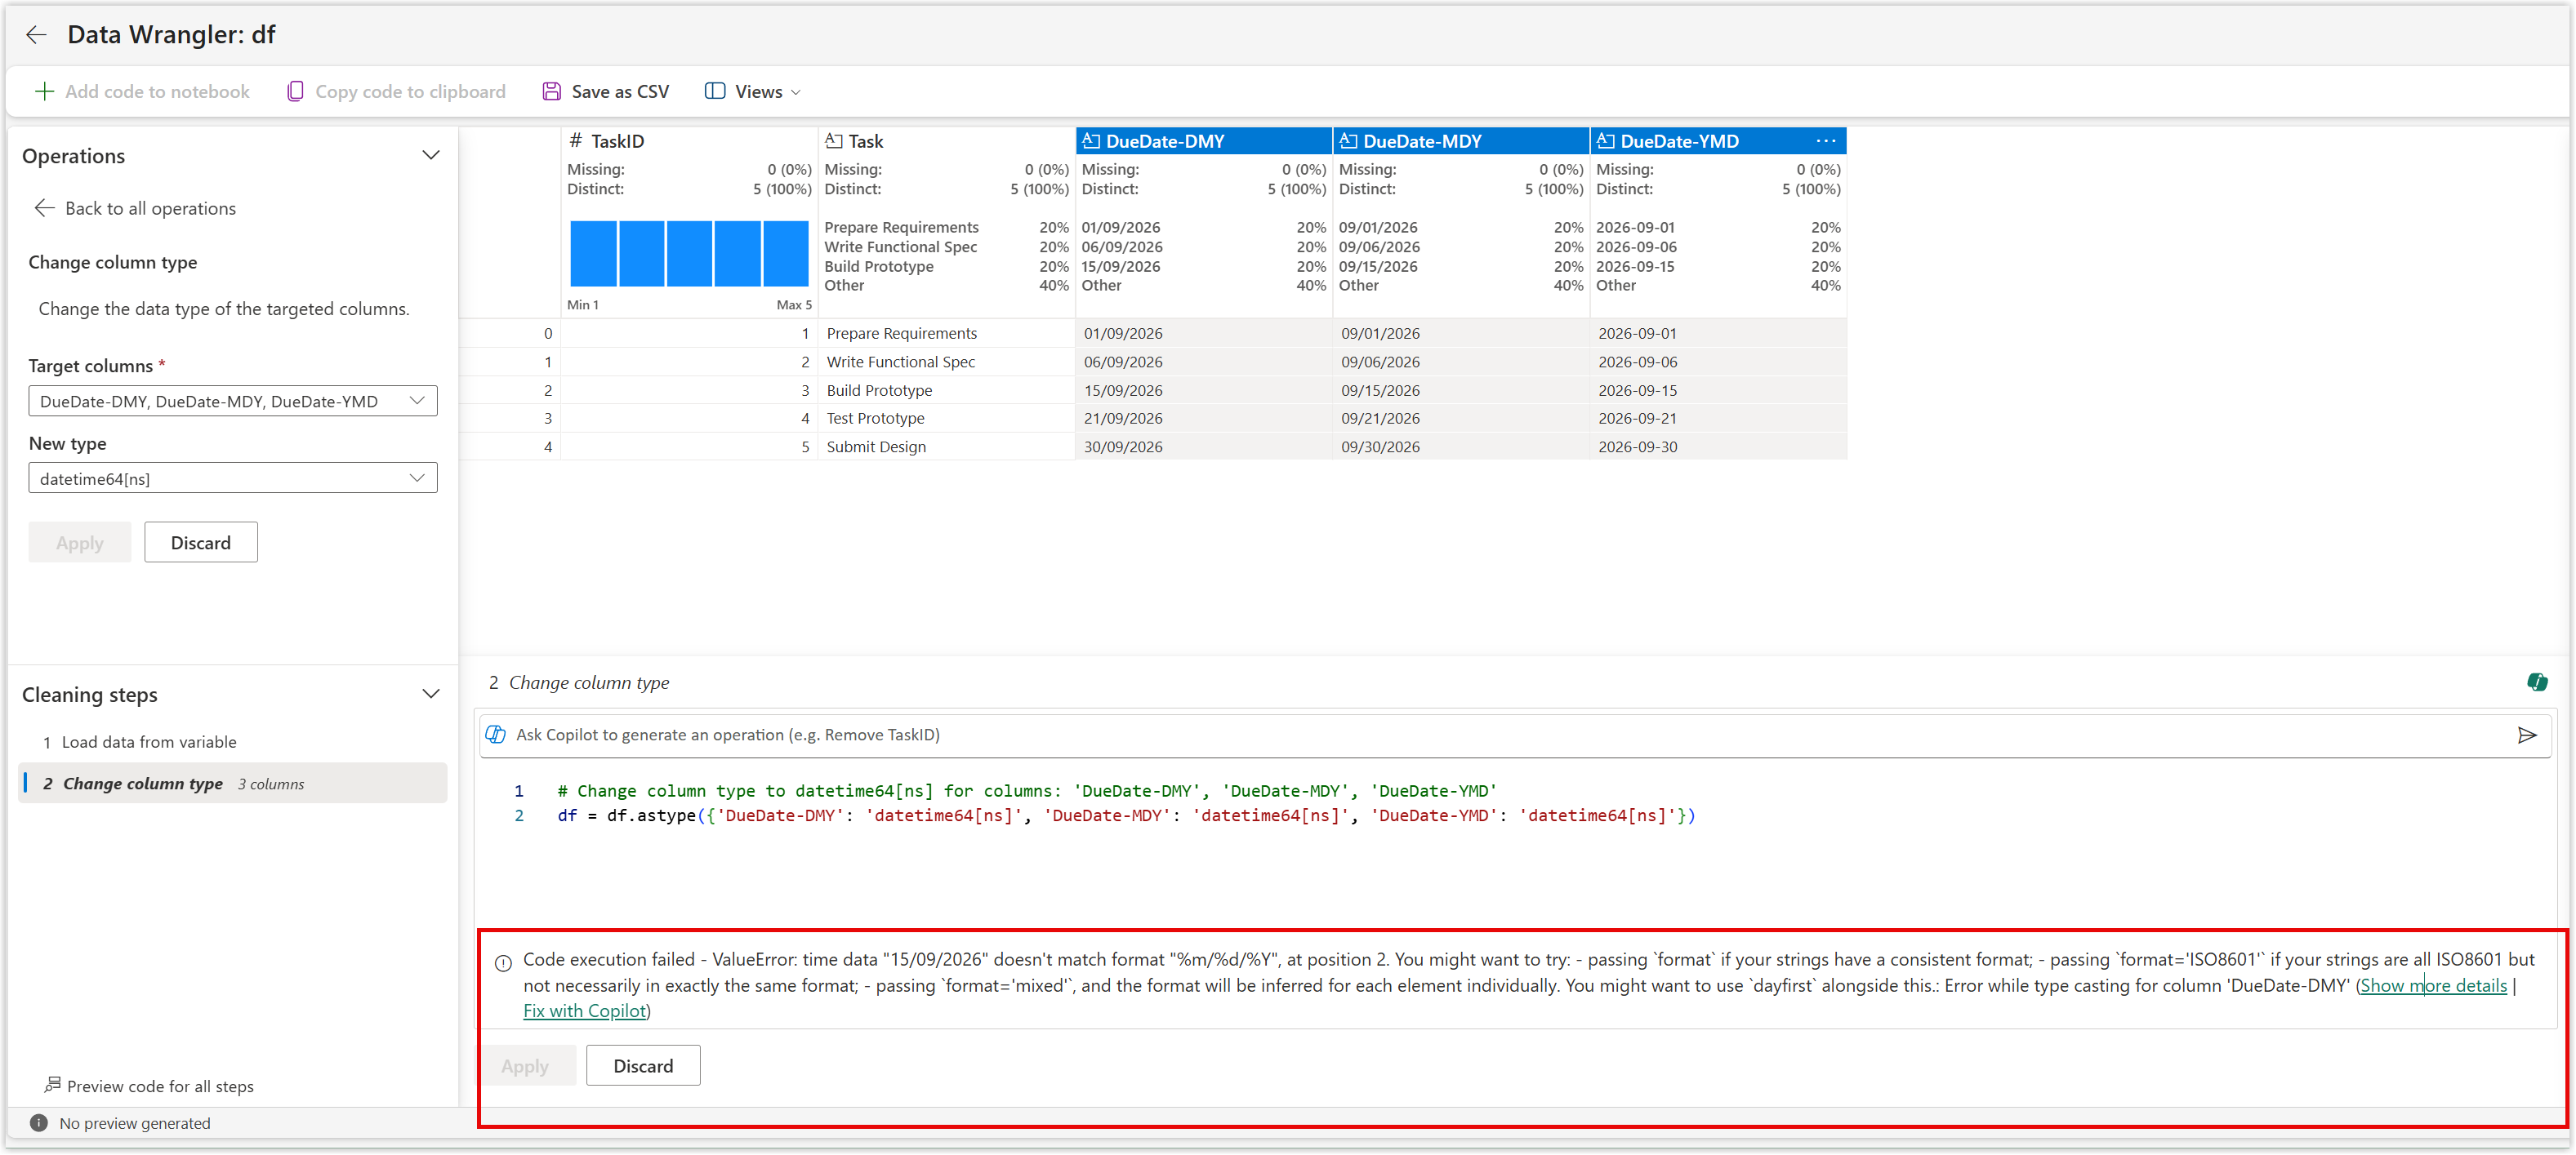
Task: Click code line 2 in the editor
Action: pos(1126,816)
